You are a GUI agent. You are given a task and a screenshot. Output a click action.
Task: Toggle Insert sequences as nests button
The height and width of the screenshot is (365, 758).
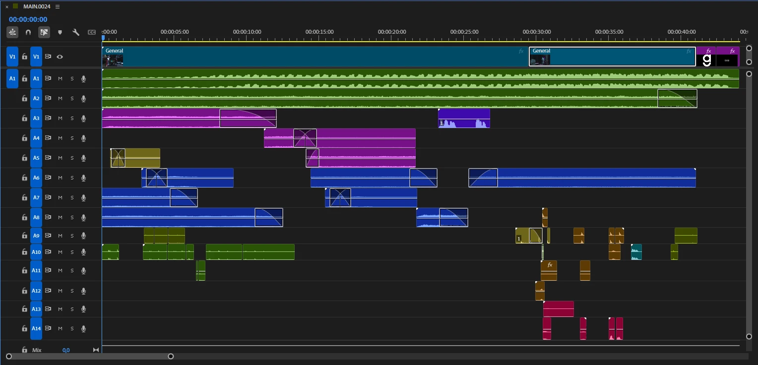pyautogui.click(x=12, y=32)
